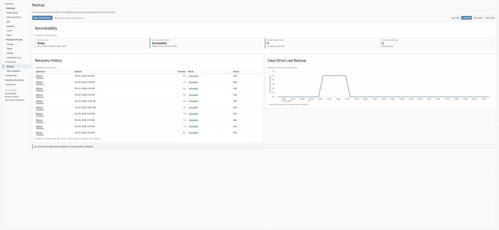The width and height of the screenshot is (499, 230).
Task: Click the Back Up Database button
Action: (42, 18)
